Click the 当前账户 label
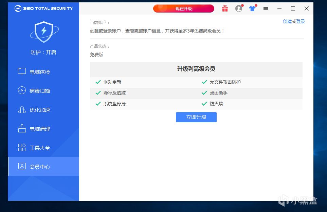 coord(100,22)
